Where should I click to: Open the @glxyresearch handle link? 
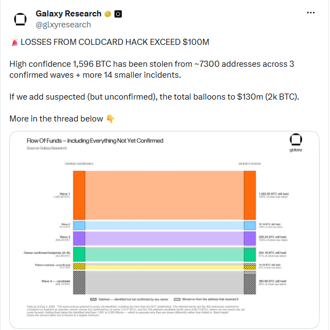[63, 25]
